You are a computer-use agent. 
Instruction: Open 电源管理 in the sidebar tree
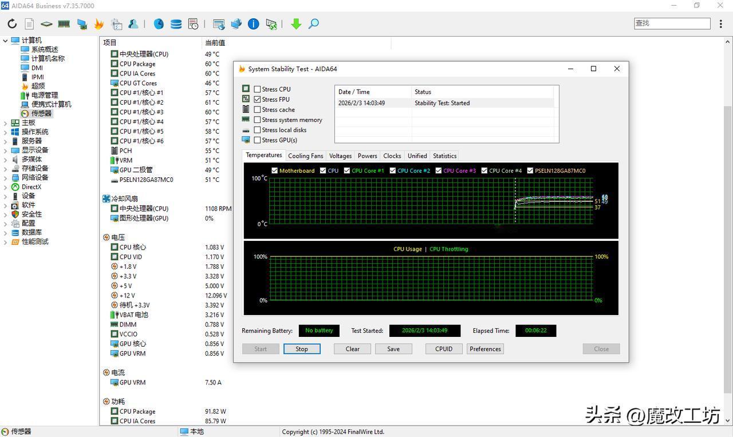click(x=45, y=95)
